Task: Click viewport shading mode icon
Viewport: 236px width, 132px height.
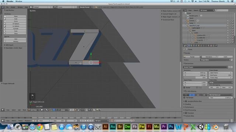Action: tap(42, 110)
